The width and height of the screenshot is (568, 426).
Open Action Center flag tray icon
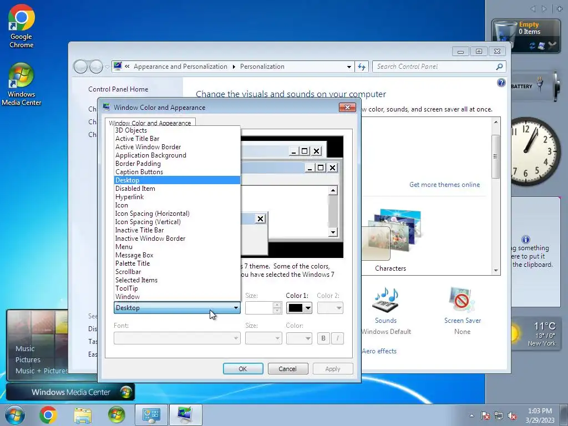click(x=485, y=416)
